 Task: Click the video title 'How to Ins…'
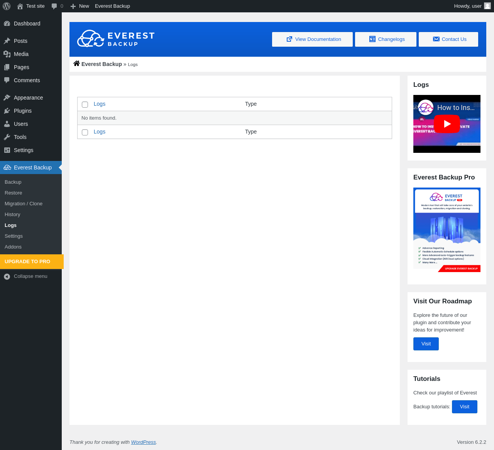click(x=456, y=108)
